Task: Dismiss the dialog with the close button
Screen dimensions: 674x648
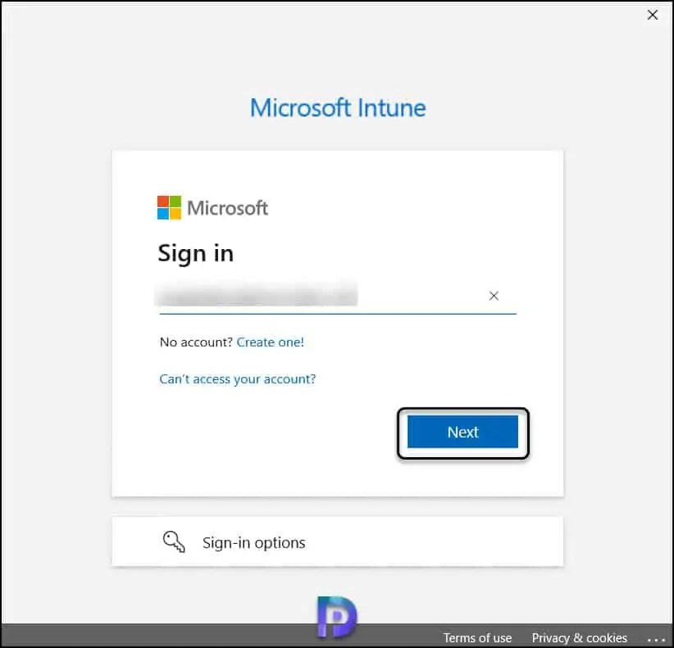Action: [x=652, y=15]
